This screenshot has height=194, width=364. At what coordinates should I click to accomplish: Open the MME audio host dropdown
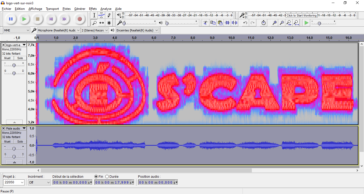(17, 30)
